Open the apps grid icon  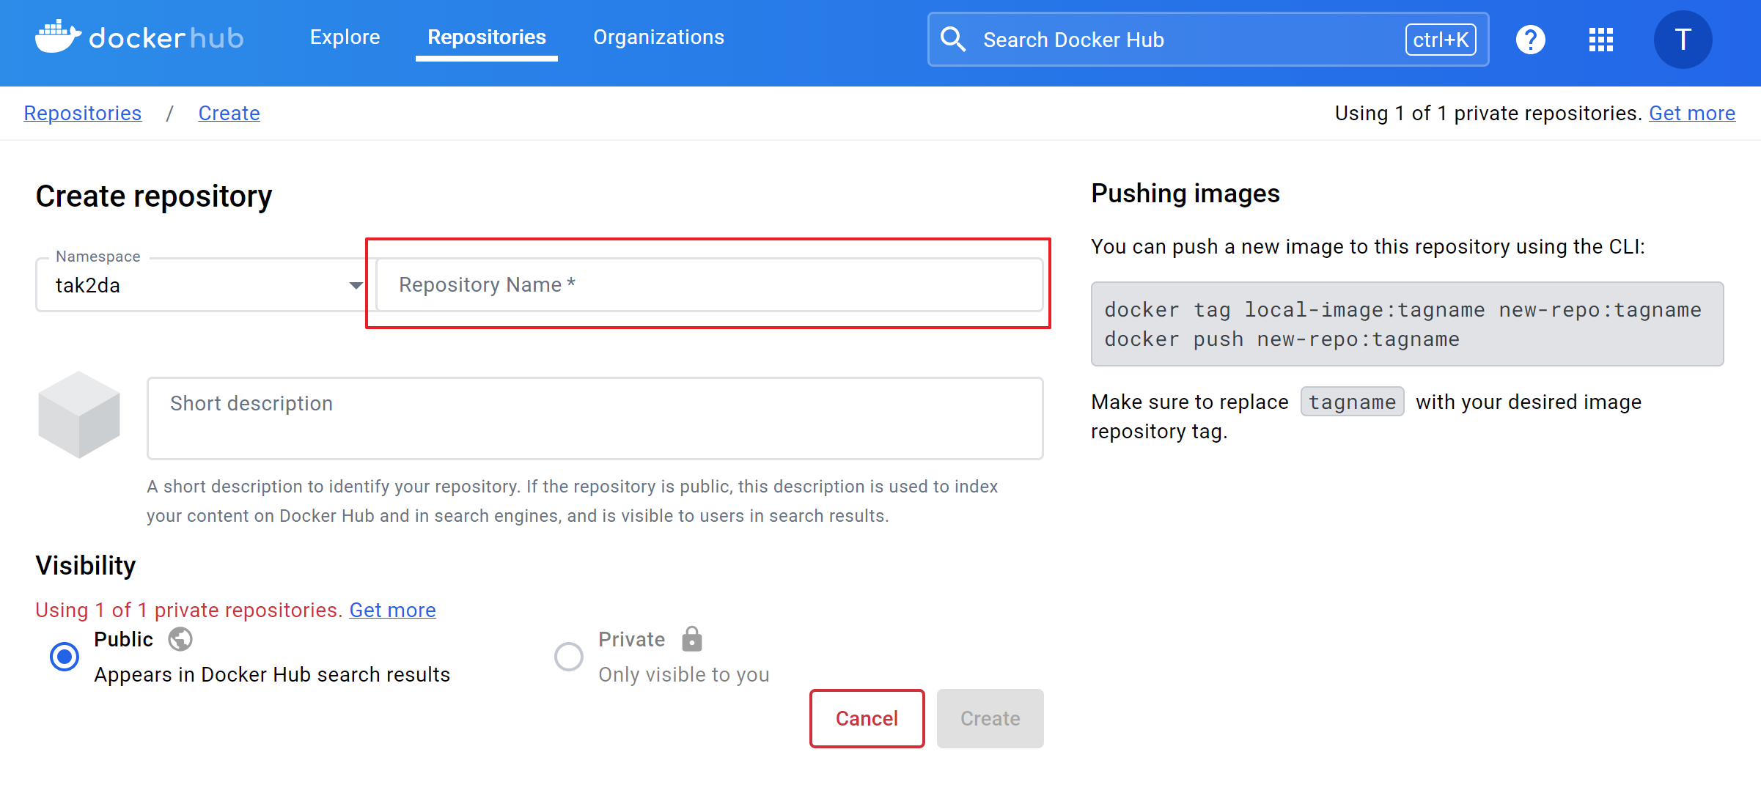pos(1600,40)
